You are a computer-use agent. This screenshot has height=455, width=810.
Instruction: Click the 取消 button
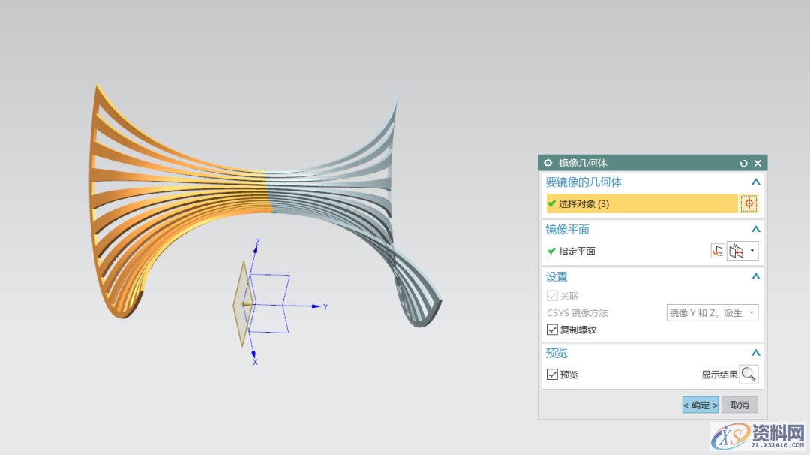(739, 405)
